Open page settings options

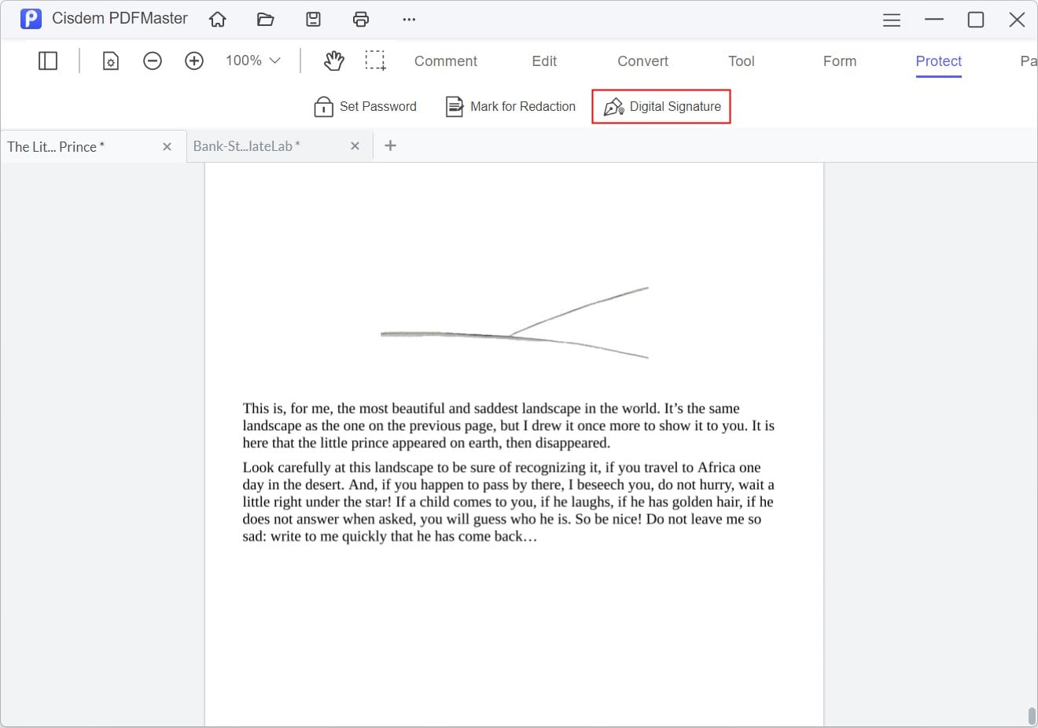[x=110, y=60]
